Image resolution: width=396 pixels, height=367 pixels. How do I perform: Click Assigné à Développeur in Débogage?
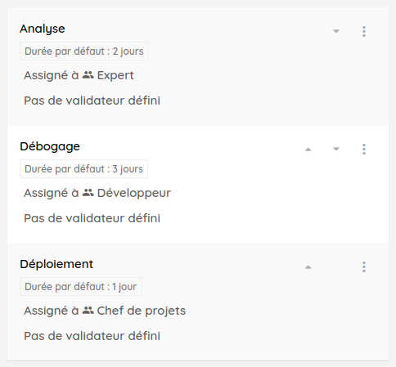click(x=97, y=193)
